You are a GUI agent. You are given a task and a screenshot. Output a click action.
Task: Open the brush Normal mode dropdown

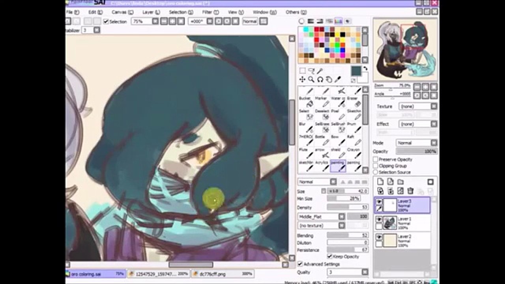click(x=333, y=182)
